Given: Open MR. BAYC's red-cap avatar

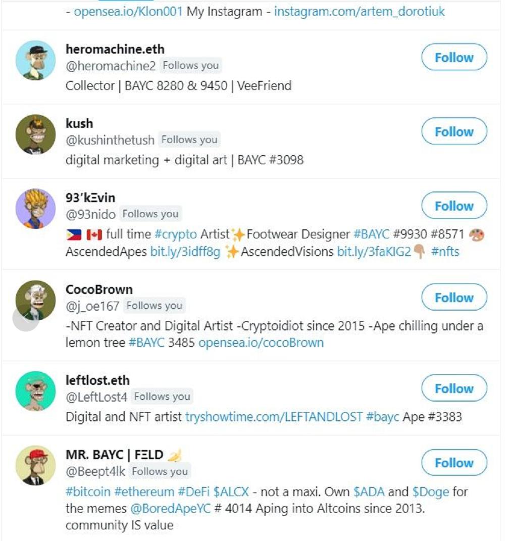Looking at the screenshot, I should click(x=35, y=465).
